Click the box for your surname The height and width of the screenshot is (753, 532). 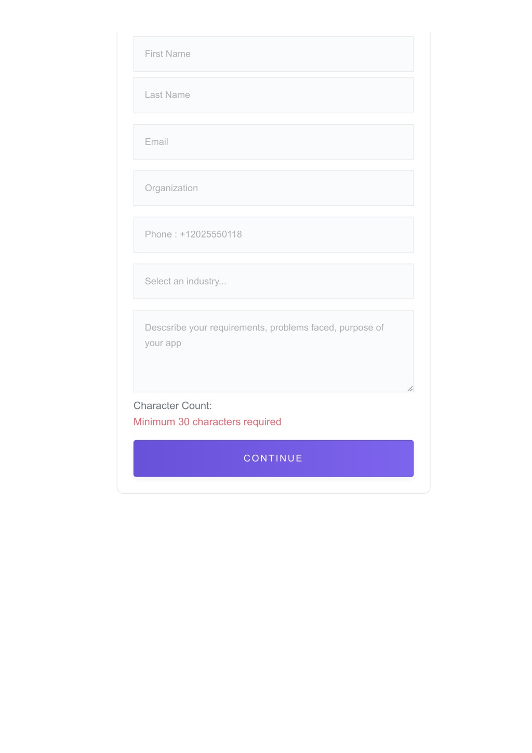[x=273, y=95]
